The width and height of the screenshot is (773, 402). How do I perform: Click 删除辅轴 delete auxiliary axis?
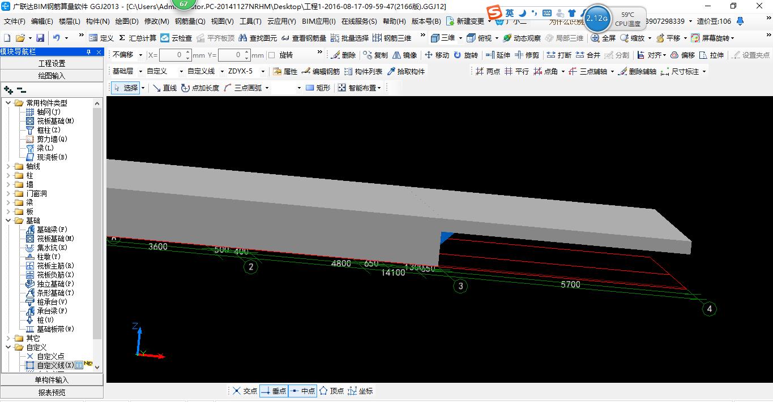click(637, 71)
